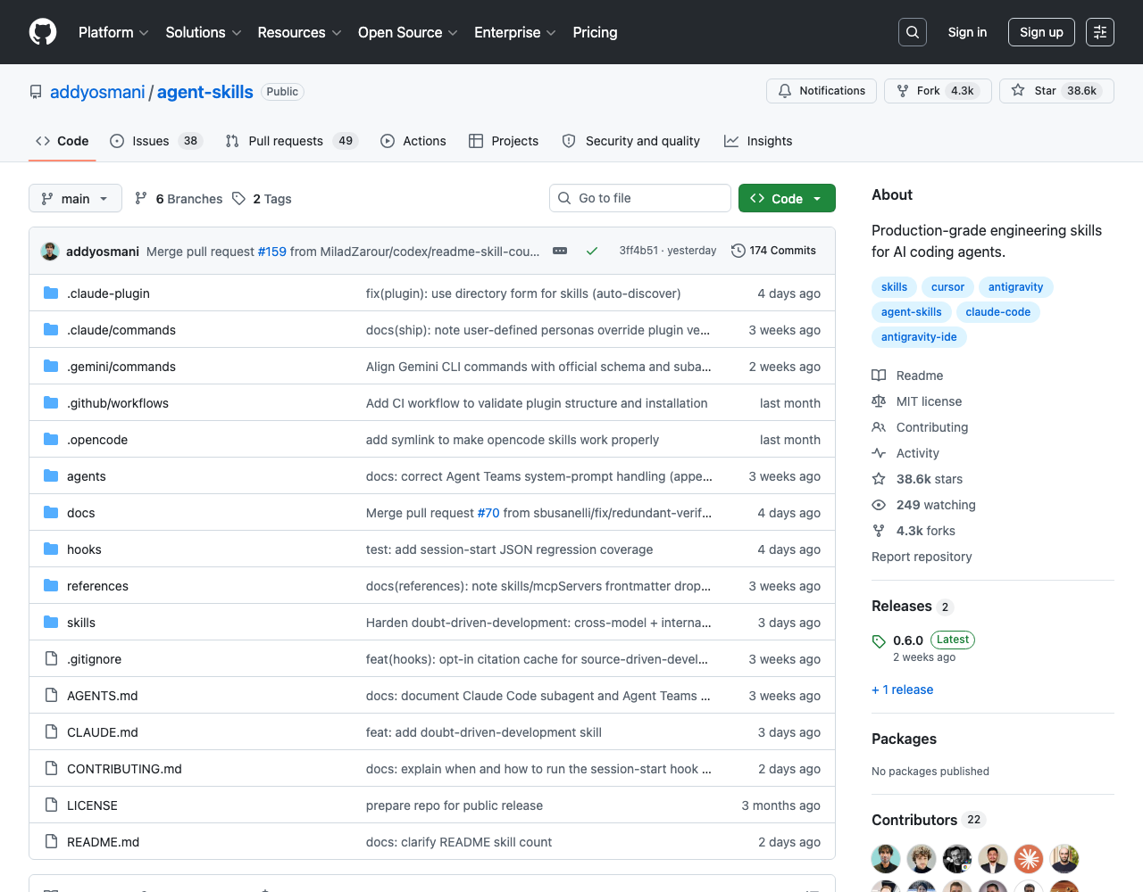Open the green Code dropdown button
Viewport: 1143px width, 892px height.
point(787,198)
